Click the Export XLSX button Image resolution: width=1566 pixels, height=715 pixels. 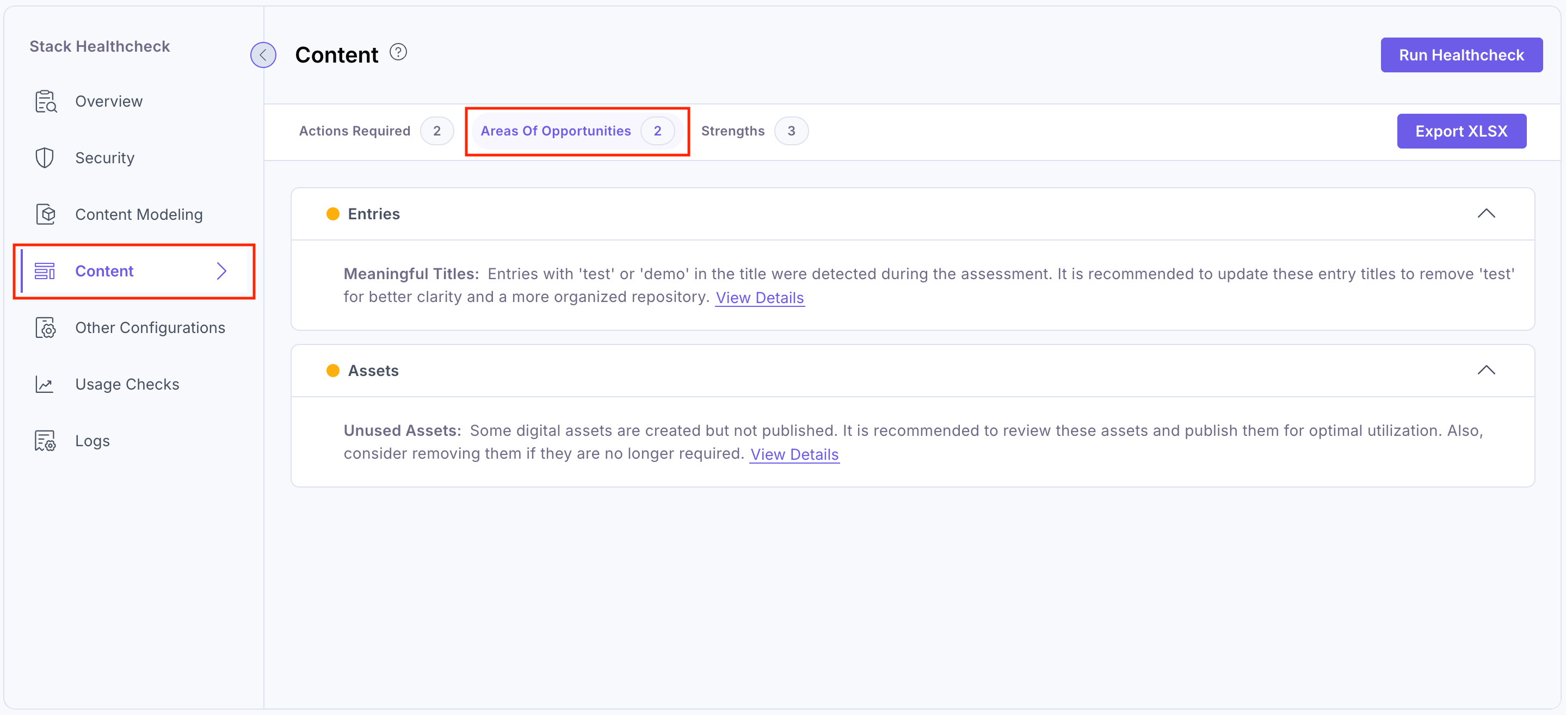point(1461,131)
